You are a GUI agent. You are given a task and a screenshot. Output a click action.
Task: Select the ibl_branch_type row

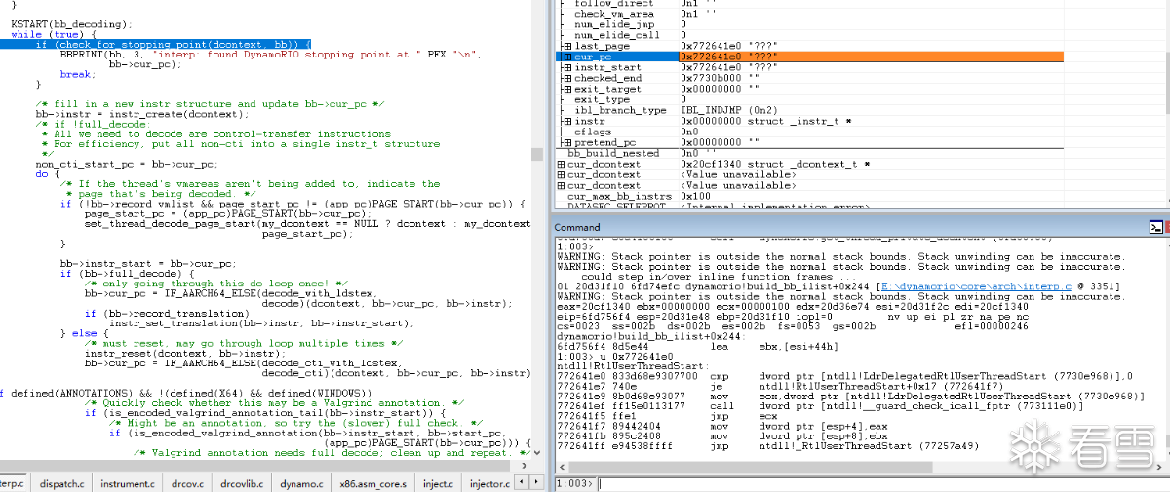pyautogui.click(x=861, y=110)
